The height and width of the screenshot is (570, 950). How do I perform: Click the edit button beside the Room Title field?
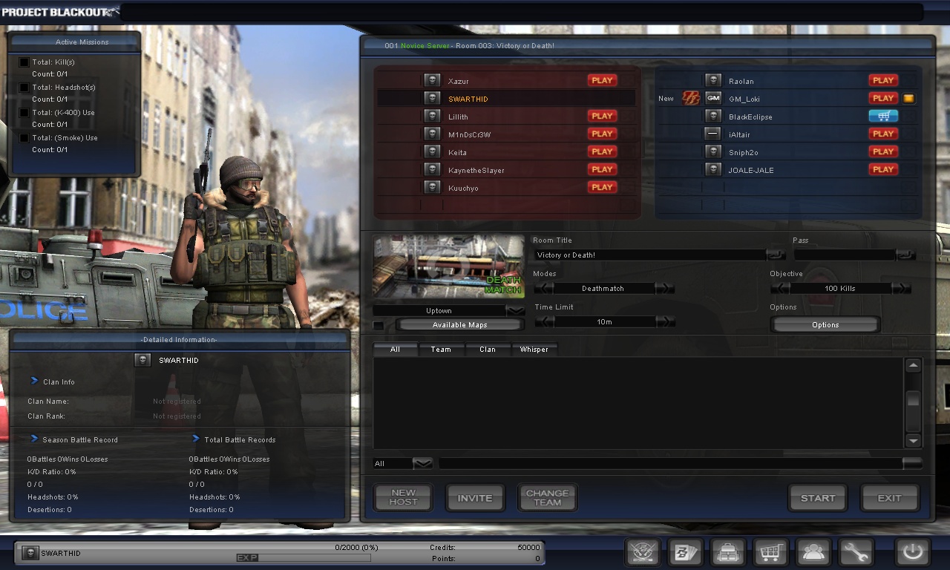click(x=776, y=255)
